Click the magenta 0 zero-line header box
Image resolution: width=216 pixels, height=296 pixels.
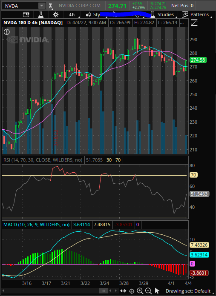(138, 225)
